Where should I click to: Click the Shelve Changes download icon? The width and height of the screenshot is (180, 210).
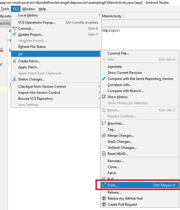tap(14, 79)
